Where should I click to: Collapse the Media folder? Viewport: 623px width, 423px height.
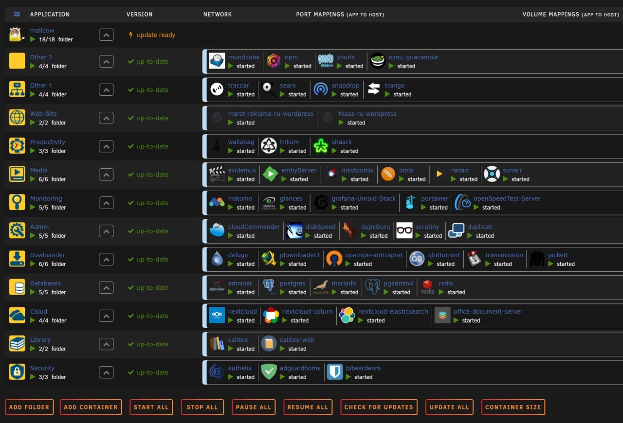106,174
